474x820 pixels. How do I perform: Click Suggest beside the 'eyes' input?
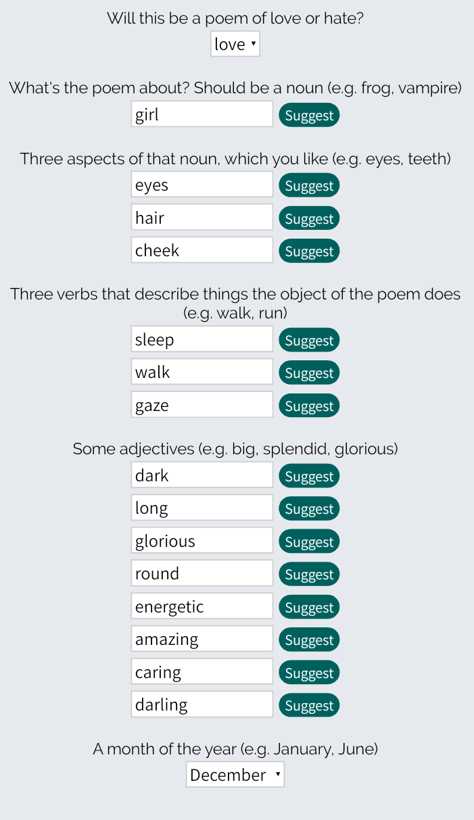click(x=308, y=185)
